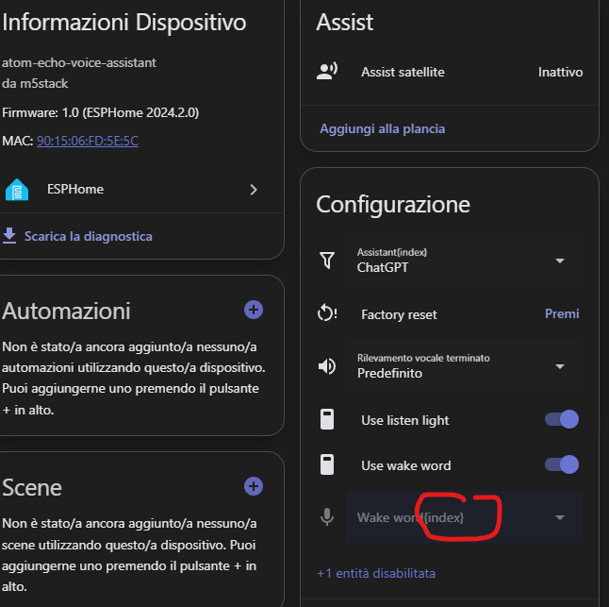
Task: Toggle the Use listen light switch
Action: (562, 420)
